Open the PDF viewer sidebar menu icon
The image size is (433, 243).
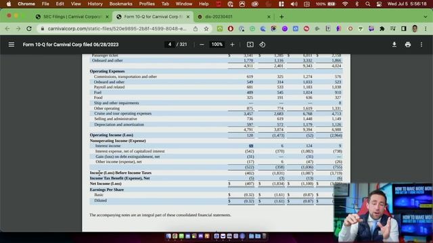pyautogui.click(x=12, y=45)
